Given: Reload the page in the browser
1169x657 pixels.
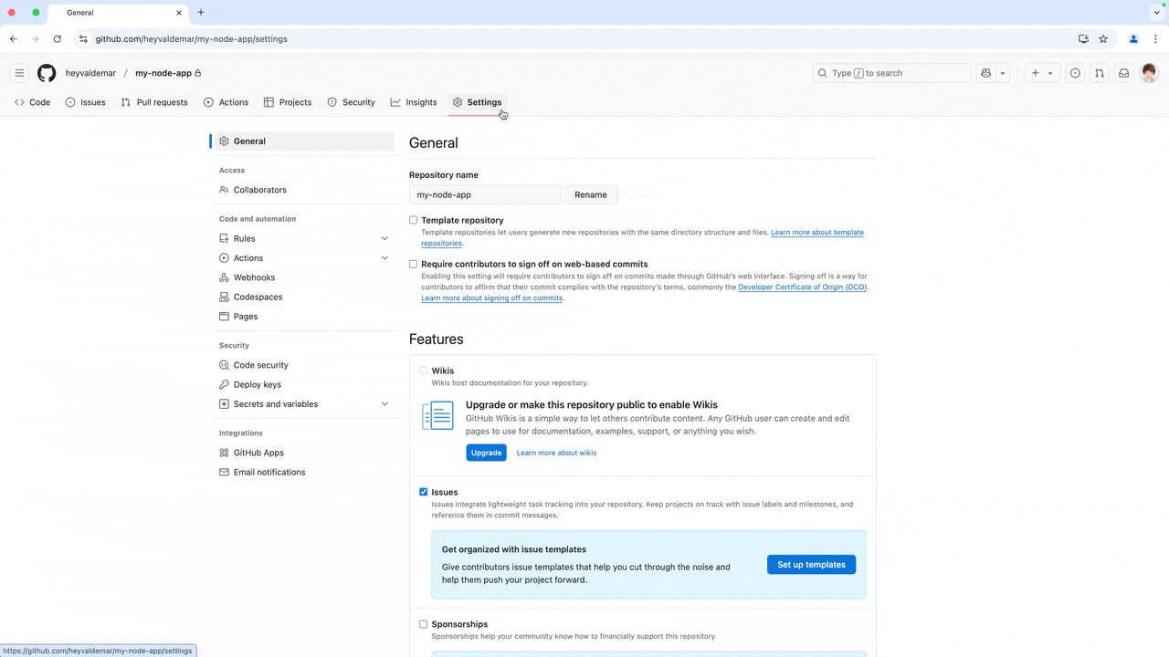Looking at the screenshot, I should click(x=58, y=39).
